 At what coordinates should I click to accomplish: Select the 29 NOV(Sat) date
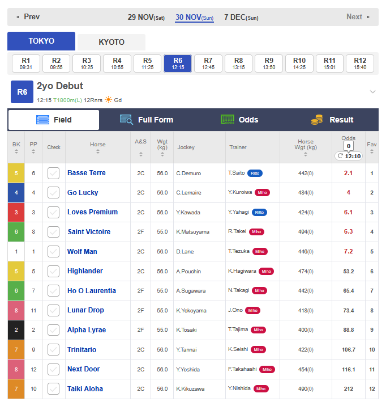pyautogui.click(x=146, y=18)
